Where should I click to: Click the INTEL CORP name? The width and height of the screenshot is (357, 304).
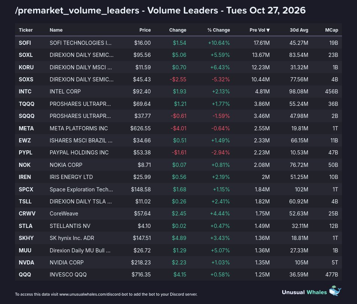coord(65,92)
